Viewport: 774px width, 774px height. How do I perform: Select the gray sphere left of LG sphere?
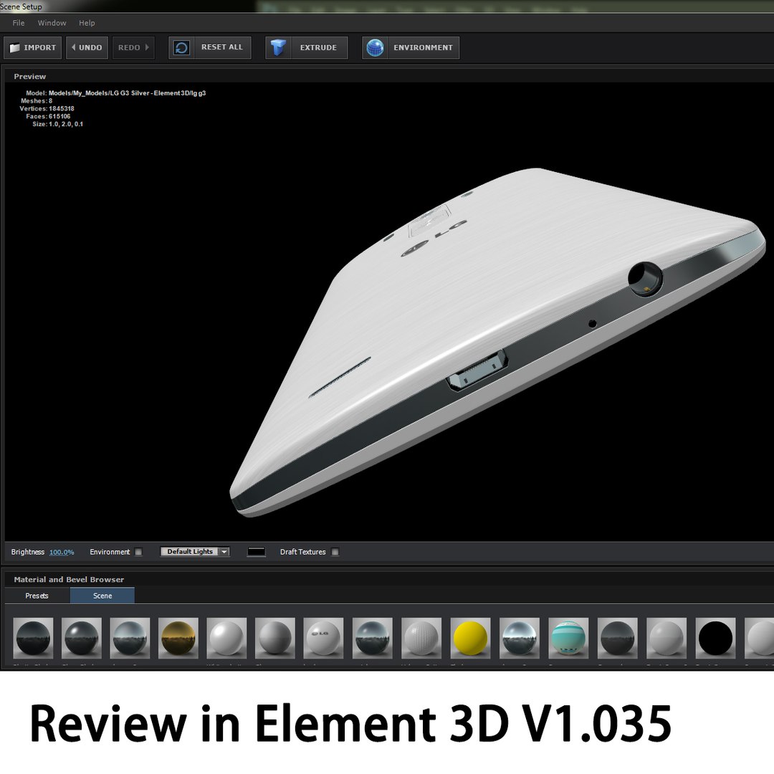point(275,638)
